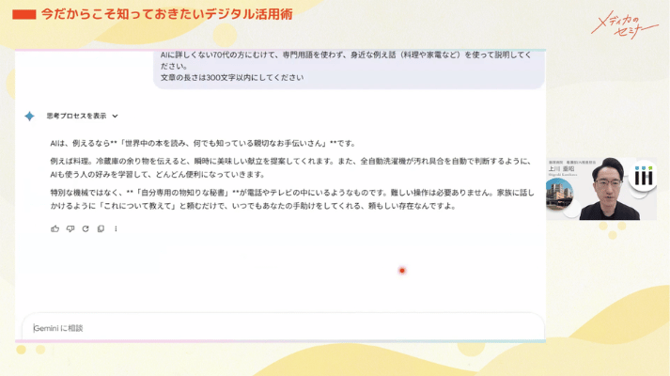Focus the Gemini に相談 input field
670x376 pixels.
click(283, 328)
